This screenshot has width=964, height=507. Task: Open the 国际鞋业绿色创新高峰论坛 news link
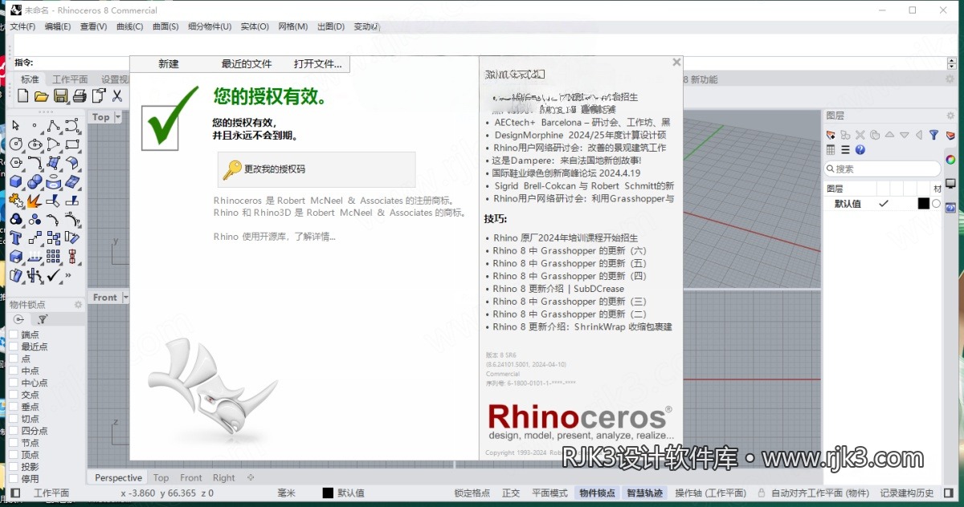566,172
